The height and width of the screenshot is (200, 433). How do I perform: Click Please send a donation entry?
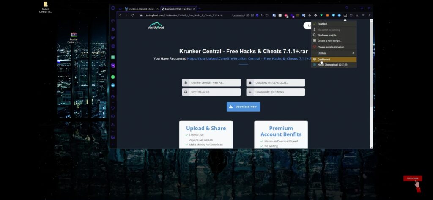click(334, 47)
